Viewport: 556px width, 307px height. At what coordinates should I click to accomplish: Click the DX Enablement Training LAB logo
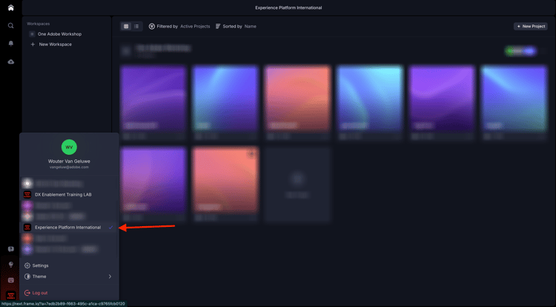coord(27,194)
